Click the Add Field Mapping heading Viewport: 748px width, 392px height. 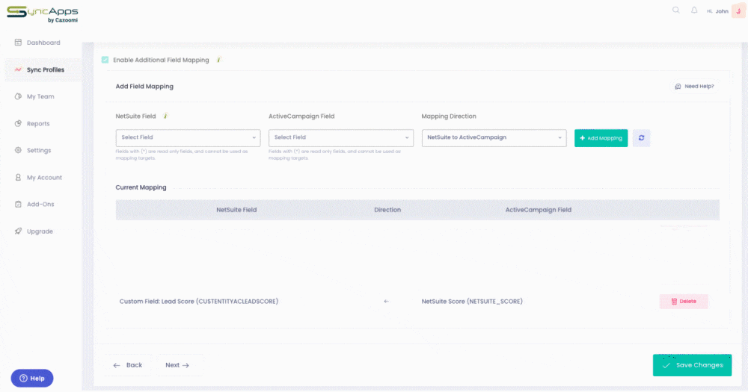pyautogui.click(x=144, y=86)
